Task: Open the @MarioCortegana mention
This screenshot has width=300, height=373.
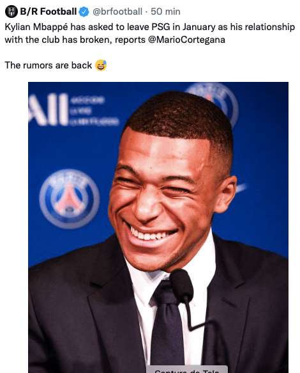Action: [186, 40]
